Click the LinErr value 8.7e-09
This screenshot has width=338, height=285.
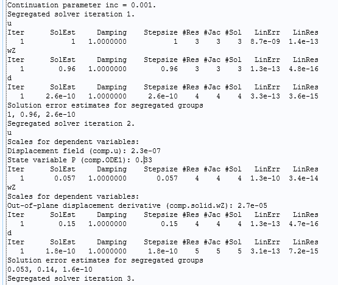pos(265,41)
